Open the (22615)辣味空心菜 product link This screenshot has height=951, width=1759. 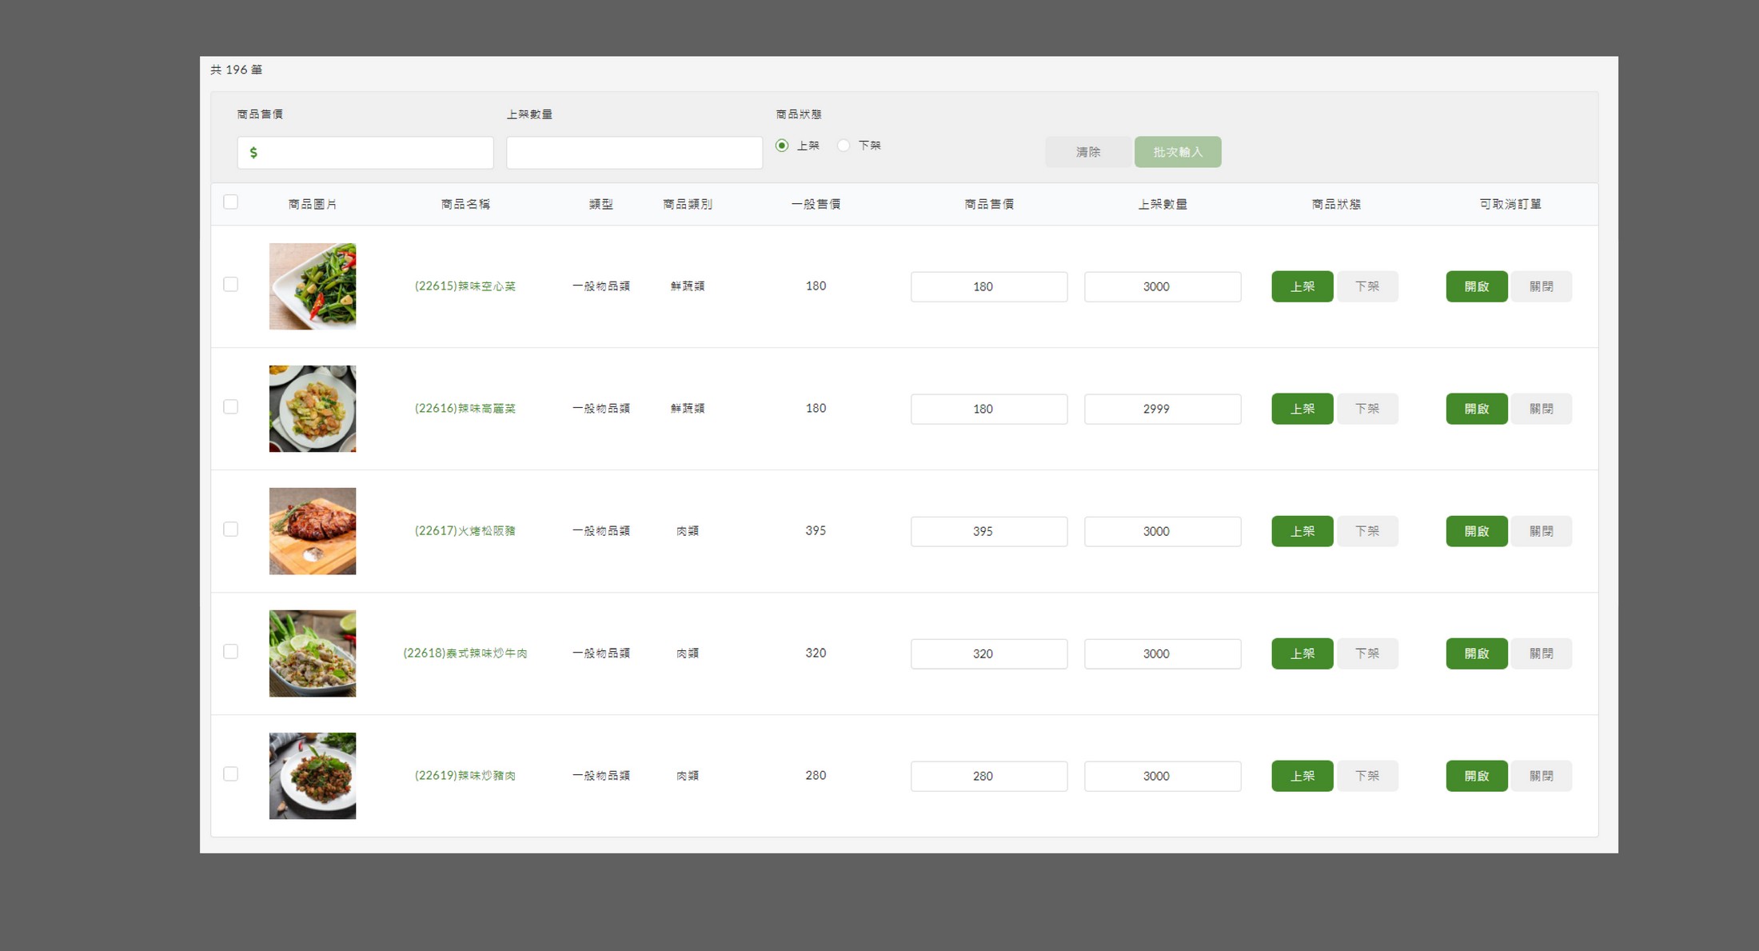[465, 286]
